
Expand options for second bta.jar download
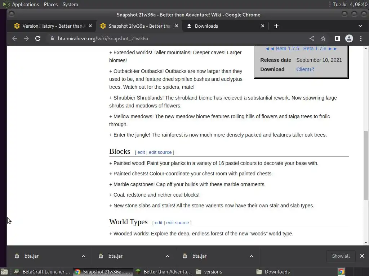coord(168,256)
